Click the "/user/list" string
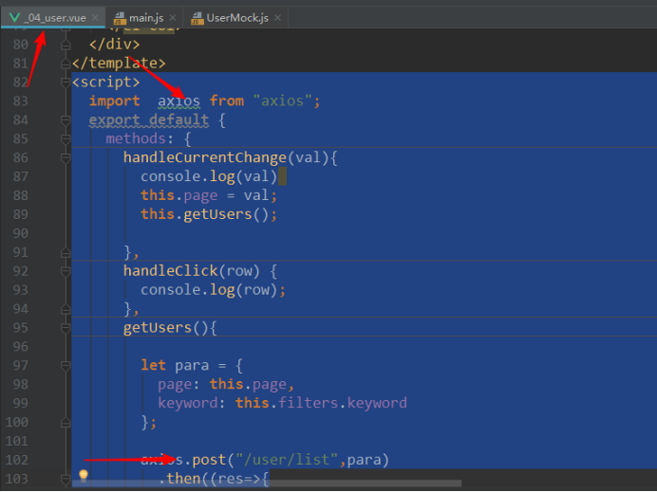 (x=287, y=460)
